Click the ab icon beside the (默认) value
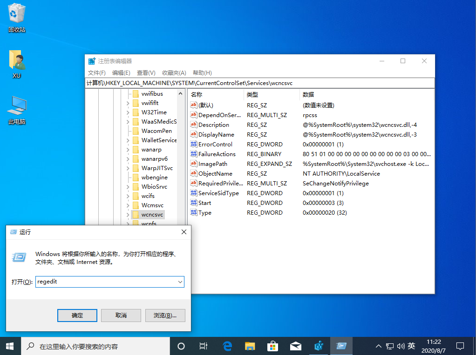The image size is (476, 355). click(x=194, y=105)
